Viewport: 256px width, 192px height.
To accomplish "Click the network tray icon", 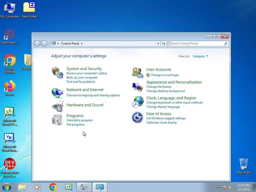I will [218, 187].
